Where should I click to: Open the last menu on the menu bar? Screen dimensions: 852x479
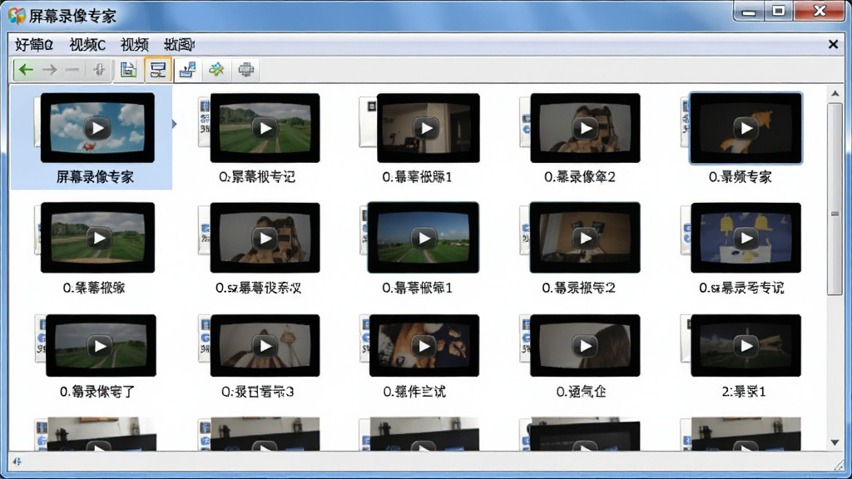[180, 45]
